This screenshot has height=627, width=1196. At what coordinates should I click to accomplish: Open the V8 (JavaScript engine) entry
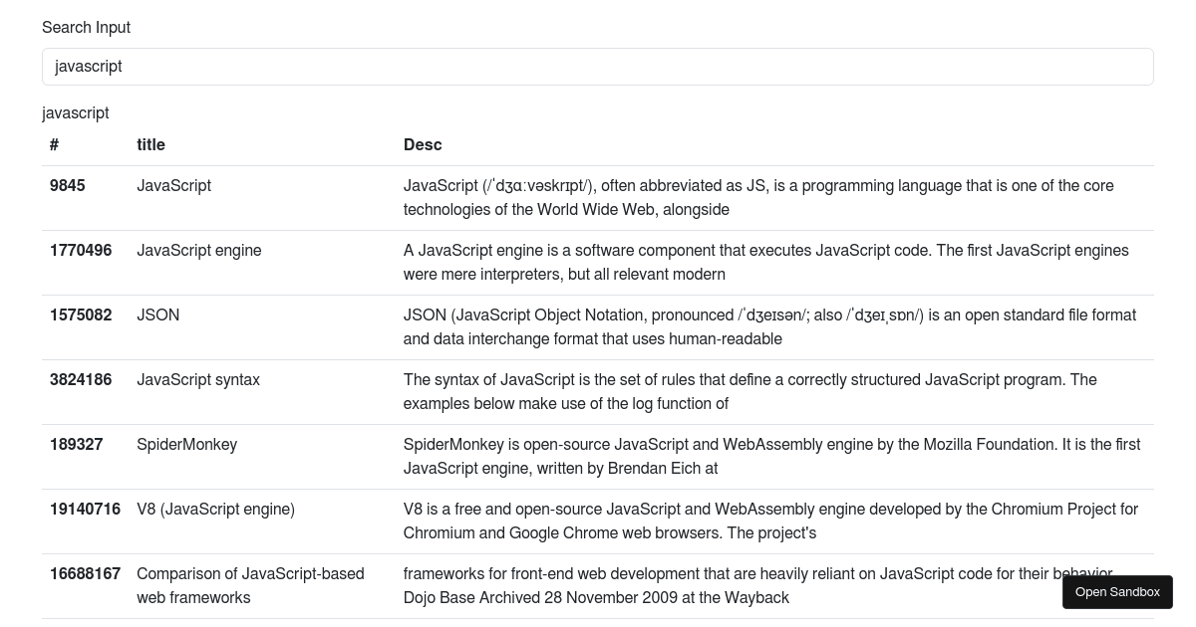215,510
